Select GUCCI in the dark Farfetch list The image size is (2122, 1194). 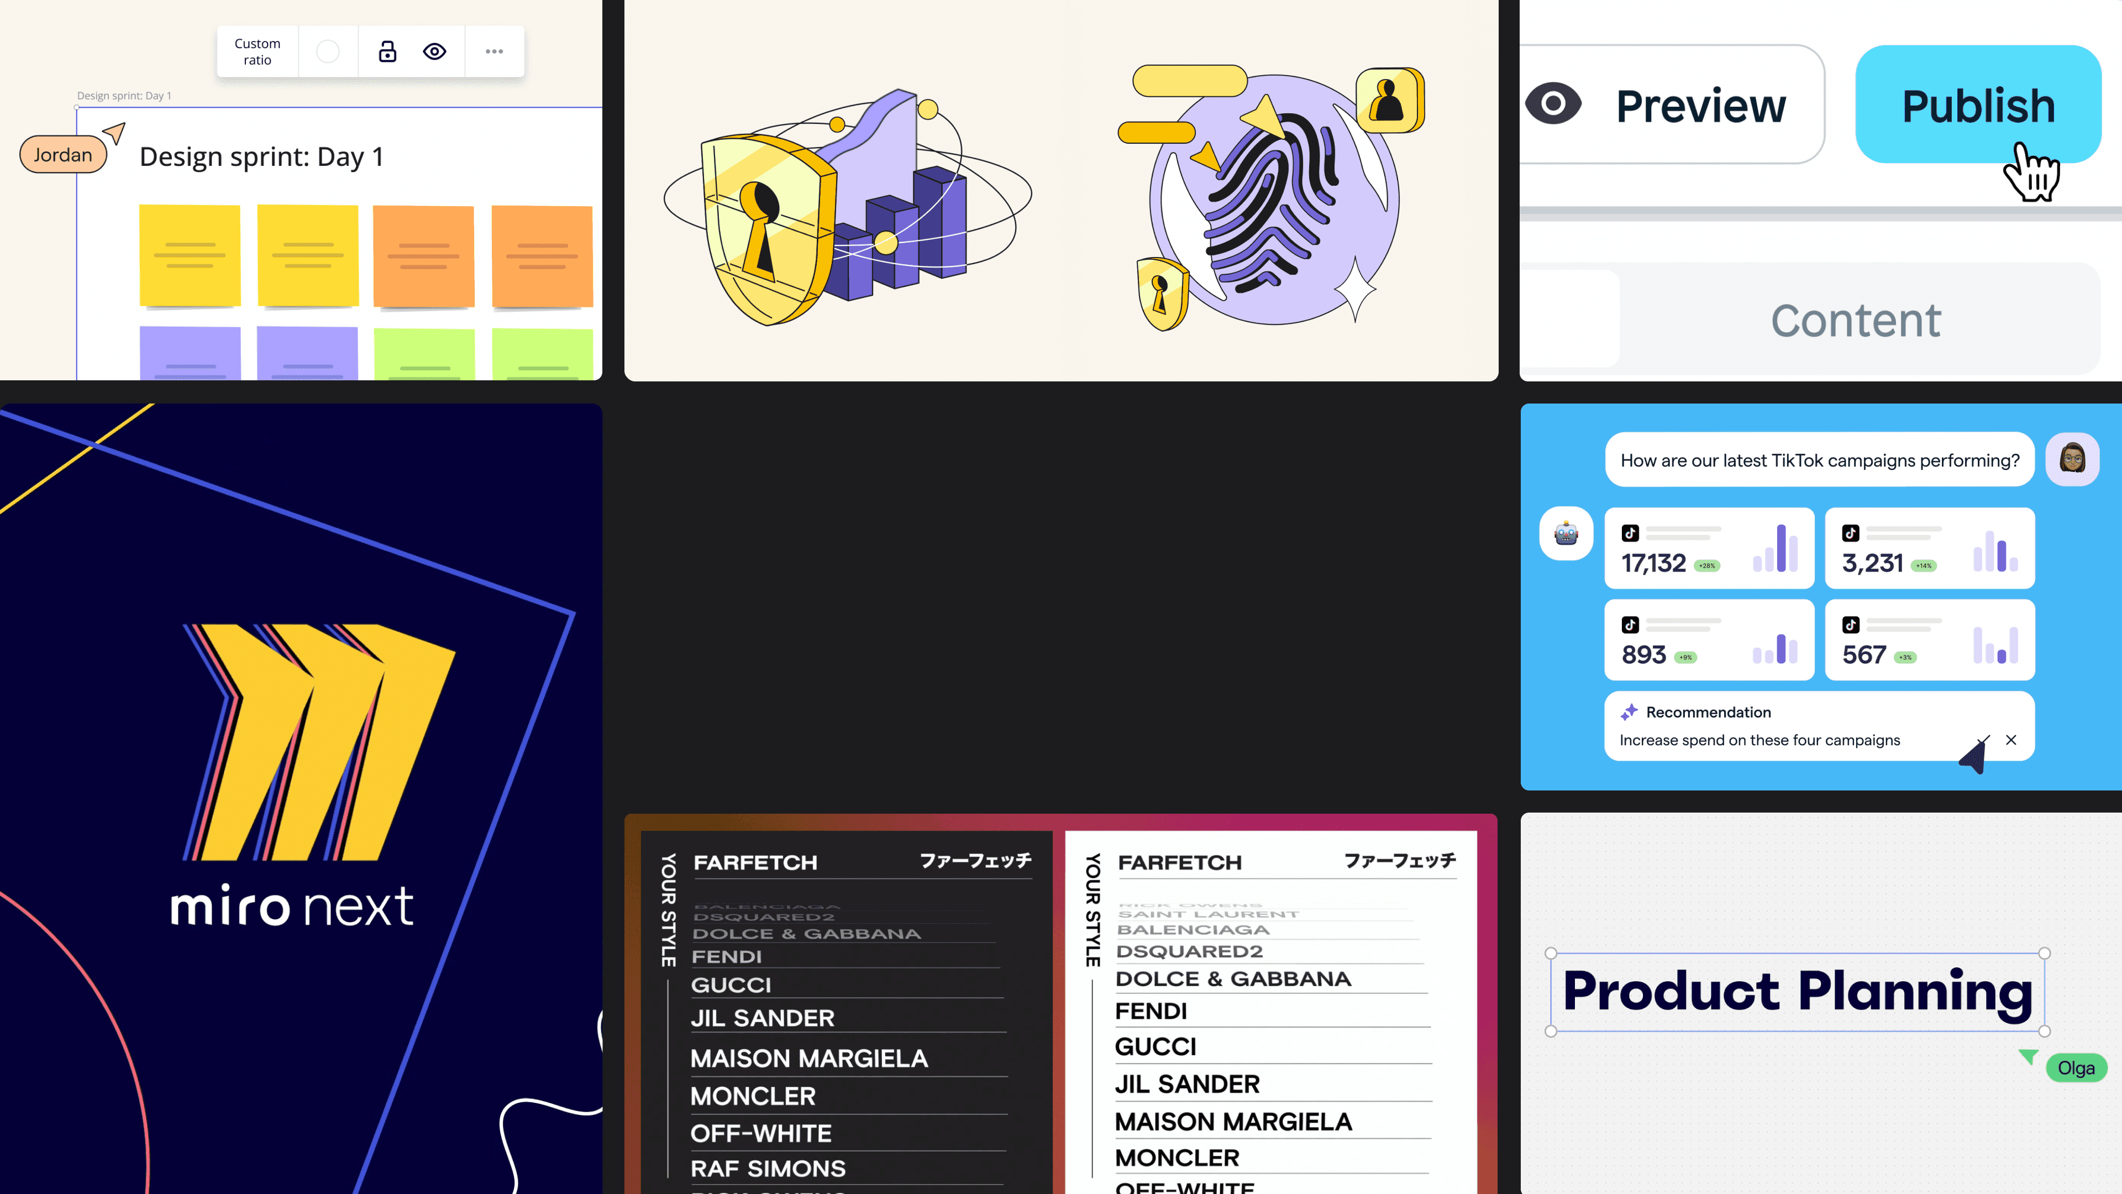pos(732,984)
